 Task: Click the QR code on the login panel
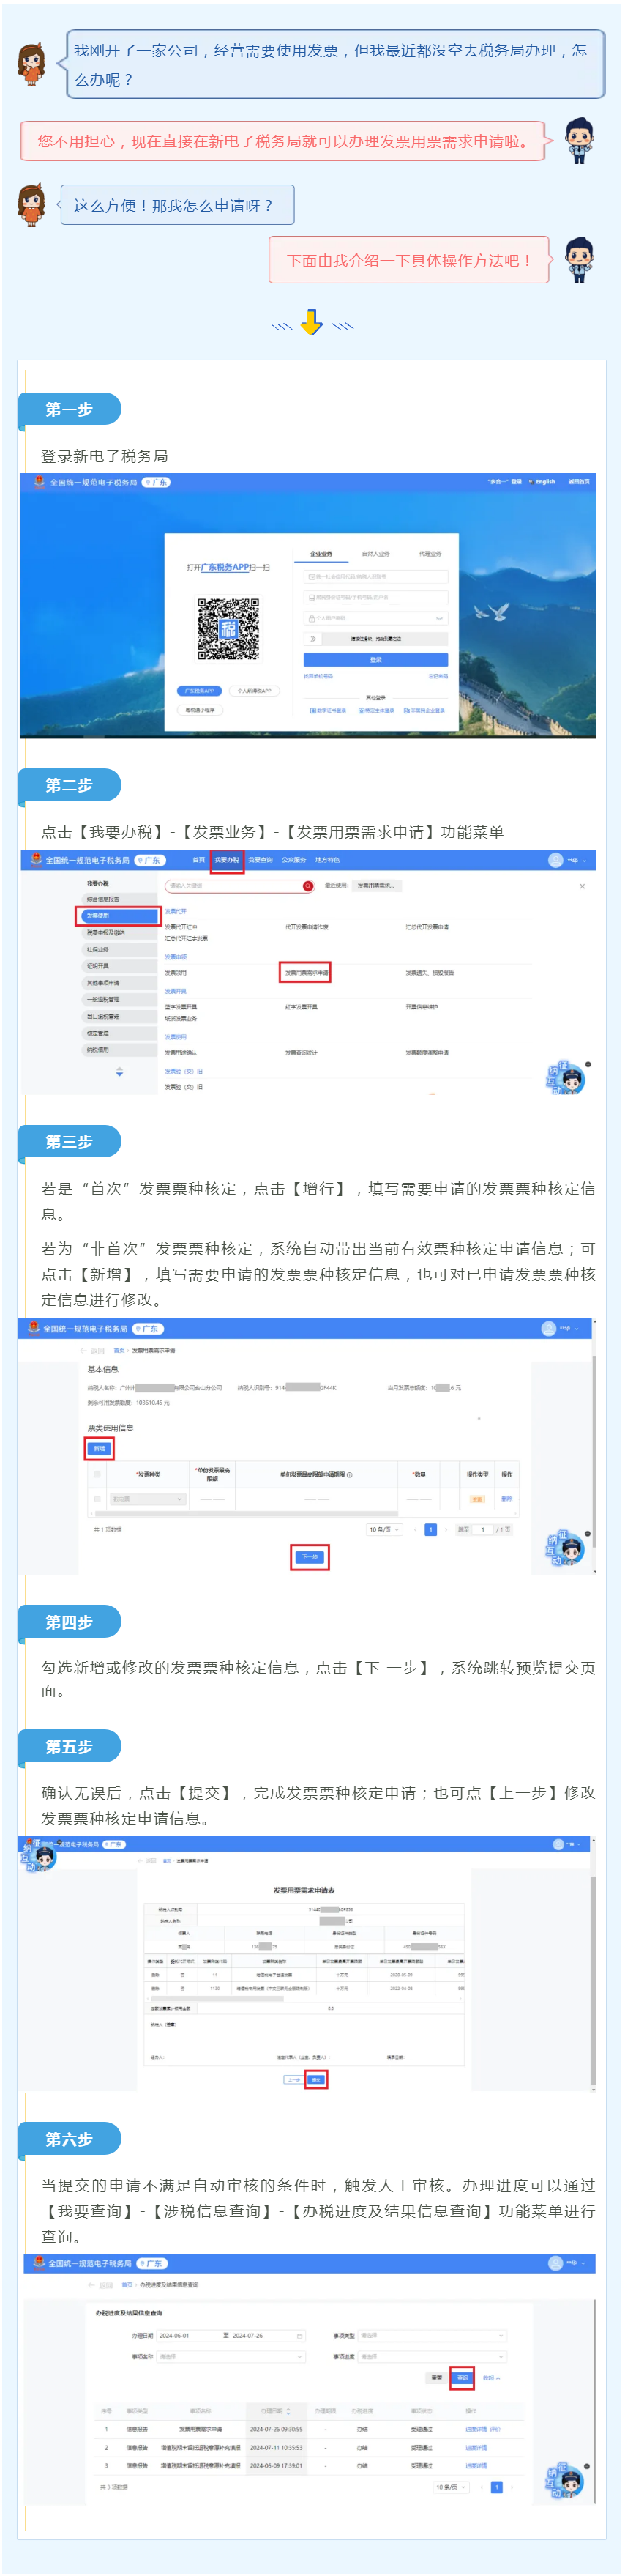[x=228, y=628]
